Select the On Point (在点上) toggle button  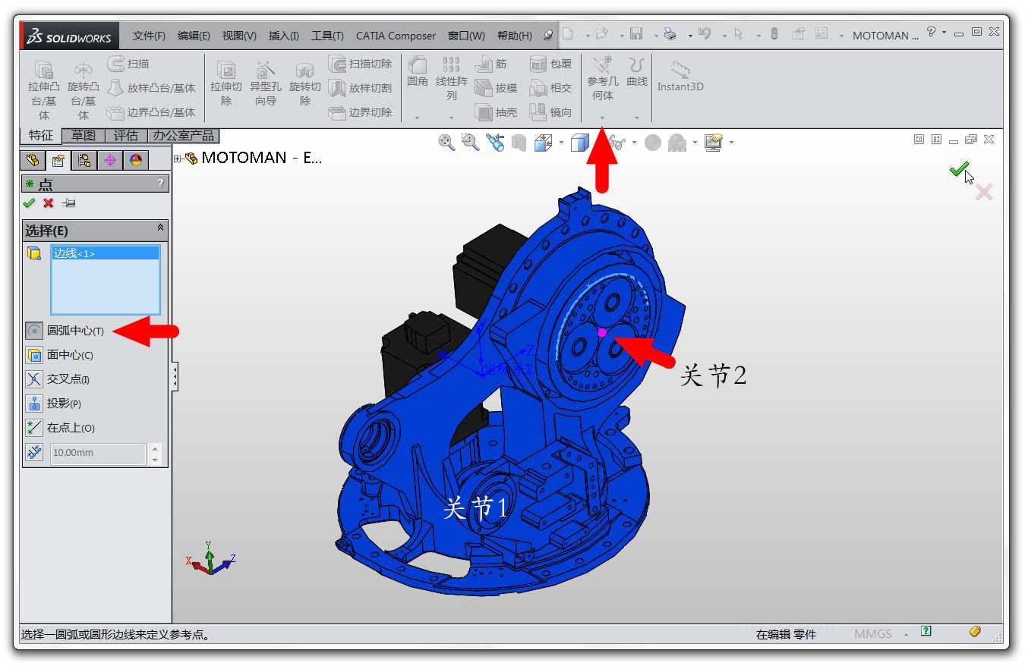(x=34, y=428)
